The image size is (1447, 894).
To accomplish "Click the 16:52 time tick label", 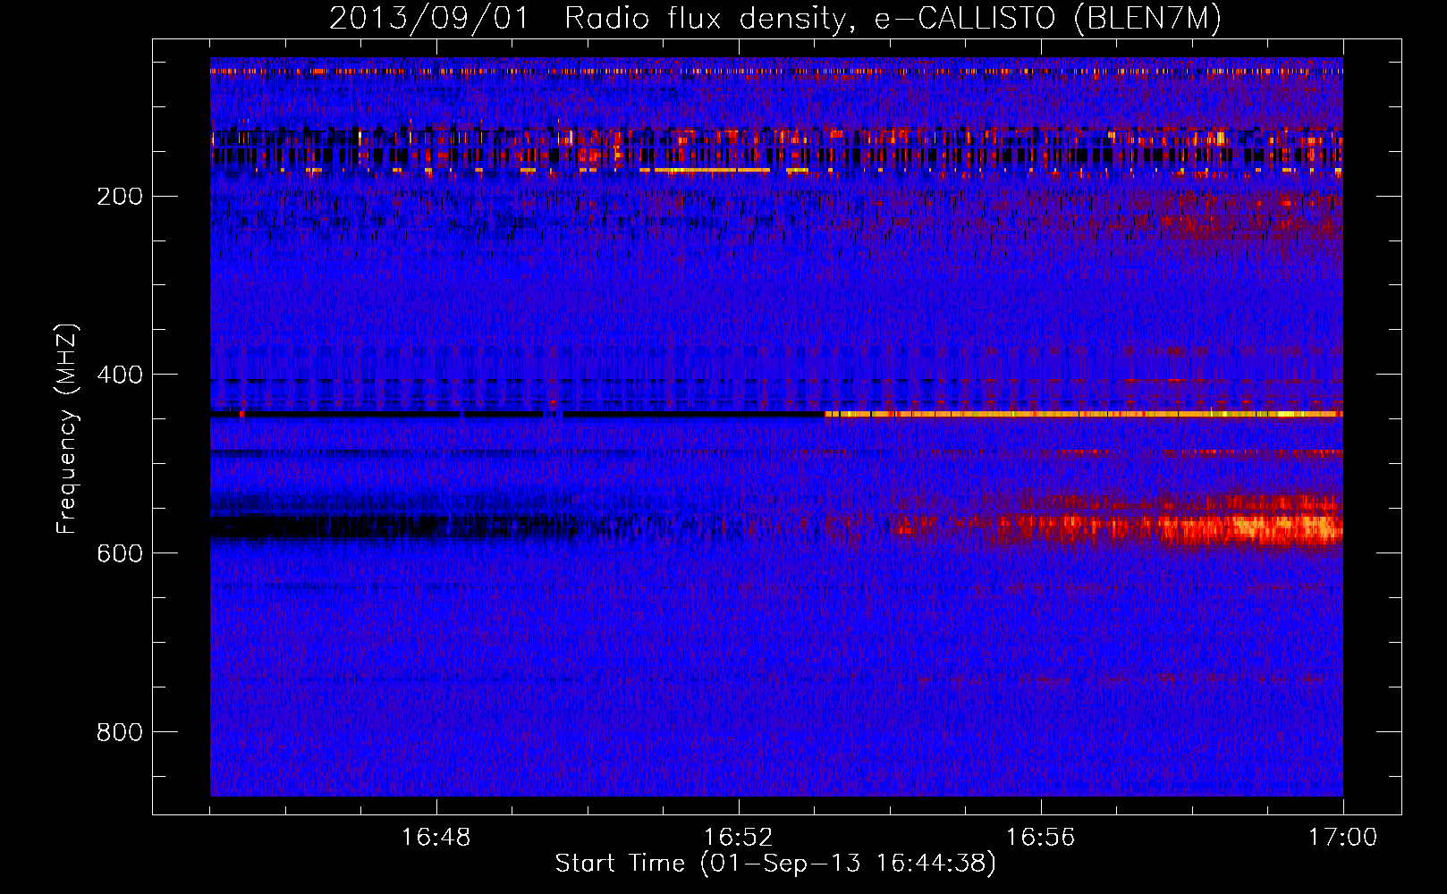I will tap(739, 838).
